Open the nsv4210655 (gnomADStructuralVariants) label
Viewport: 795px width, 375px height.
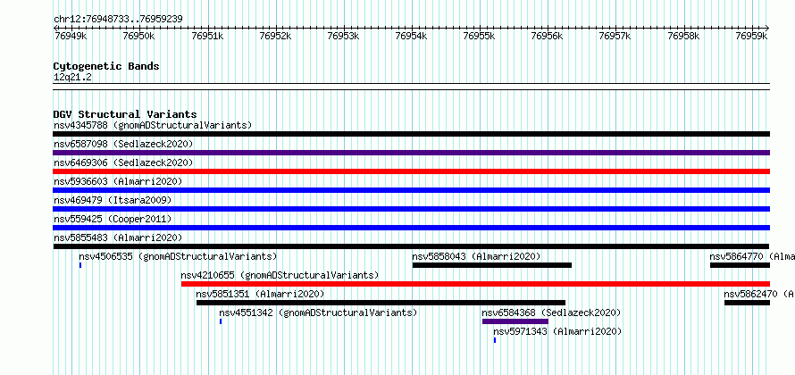pos(280,275)
